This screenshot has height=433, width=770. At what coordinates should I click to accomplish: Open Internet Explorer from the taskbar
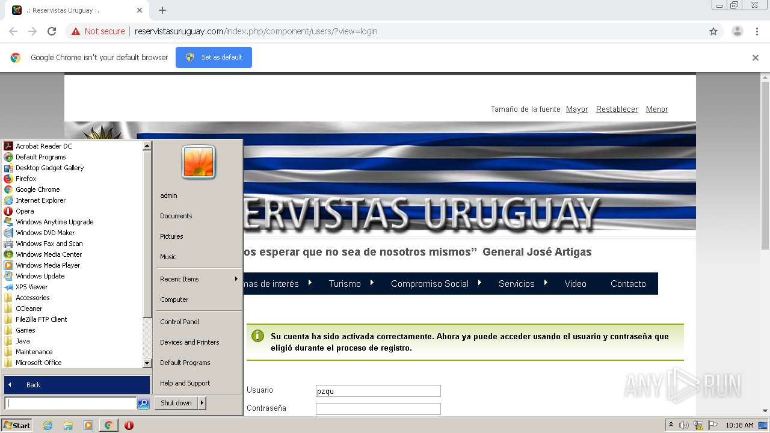[x=48, y=425]
